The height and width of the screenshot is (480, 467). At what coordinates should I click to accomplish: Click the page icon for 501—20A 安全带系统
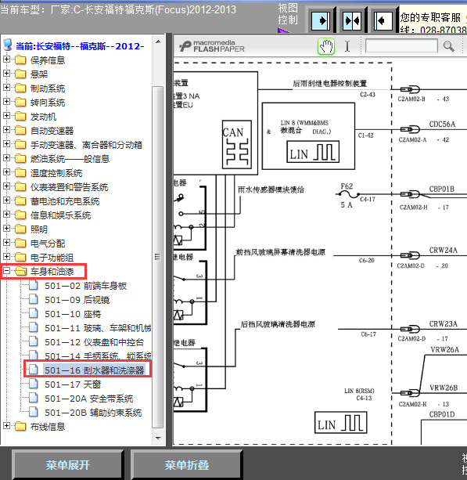[x=34, y=398]
